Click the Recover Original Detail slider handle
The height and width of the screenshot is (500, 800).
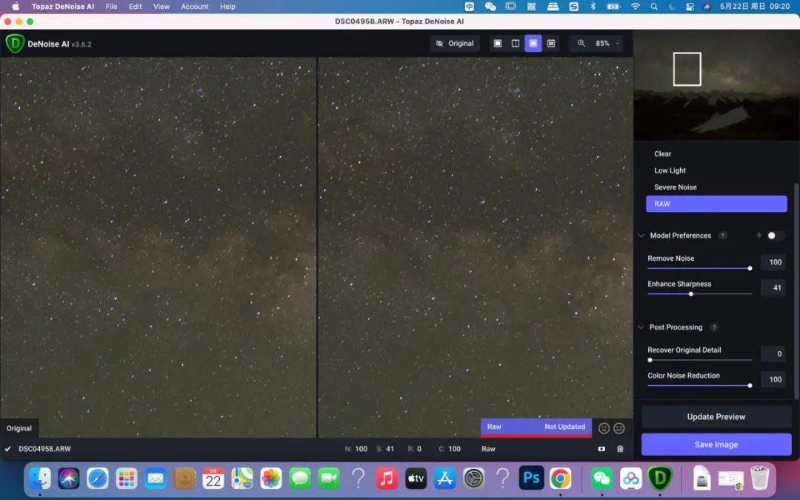pos(650,360)
